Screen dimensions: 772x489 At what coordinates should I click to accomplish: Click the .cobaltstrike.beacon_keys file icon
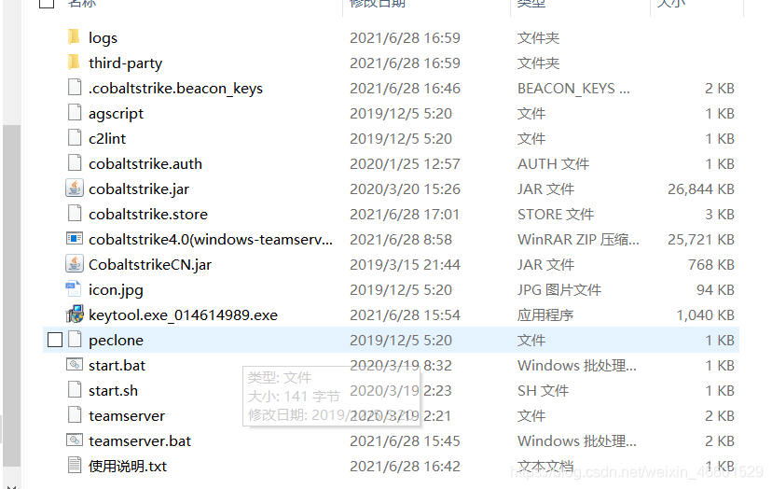coord(75,87)
